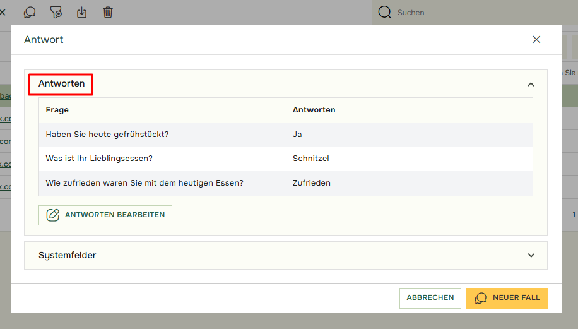Click the download icon in toolbar
The image size is (578, 329).
coord(82,12)
